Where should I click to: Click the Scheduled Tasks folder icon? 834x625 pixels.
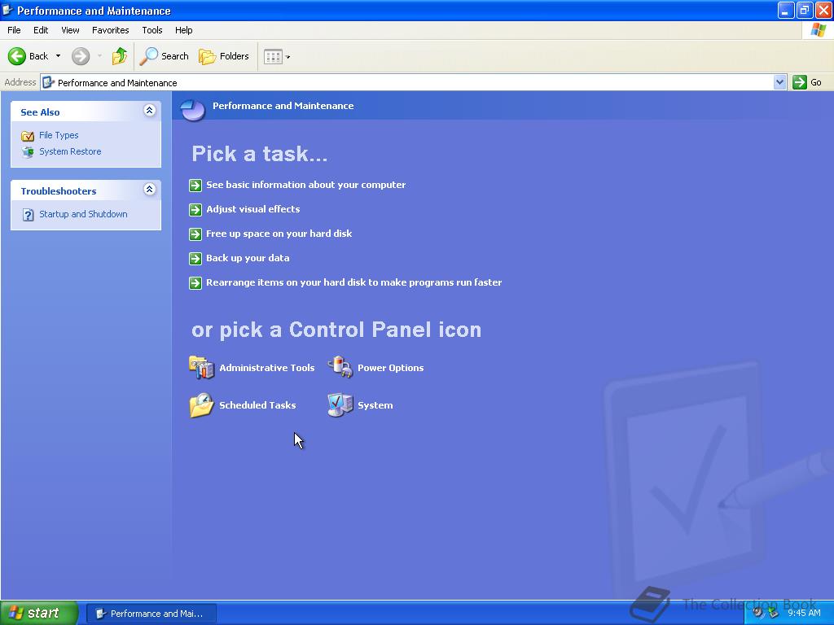[x=201, y=405]
